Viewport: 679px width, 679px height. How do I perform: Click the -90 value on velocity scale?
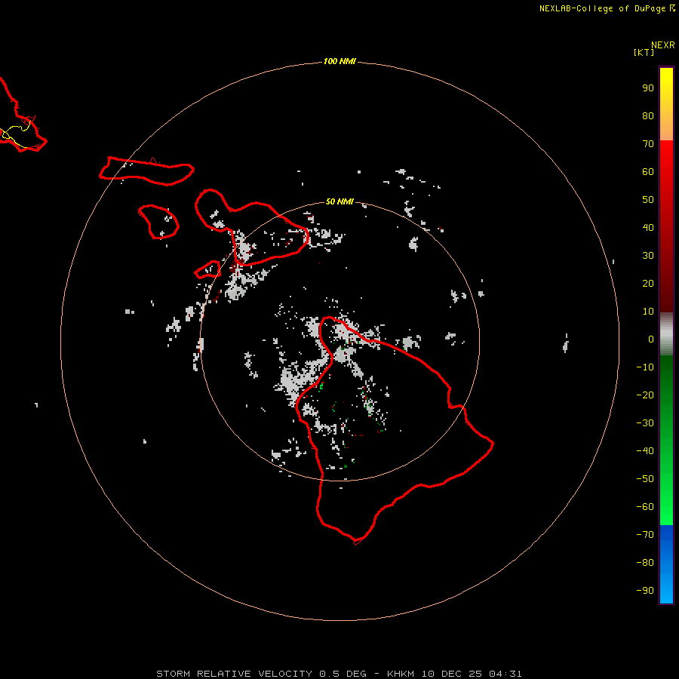tap(645, 591)
